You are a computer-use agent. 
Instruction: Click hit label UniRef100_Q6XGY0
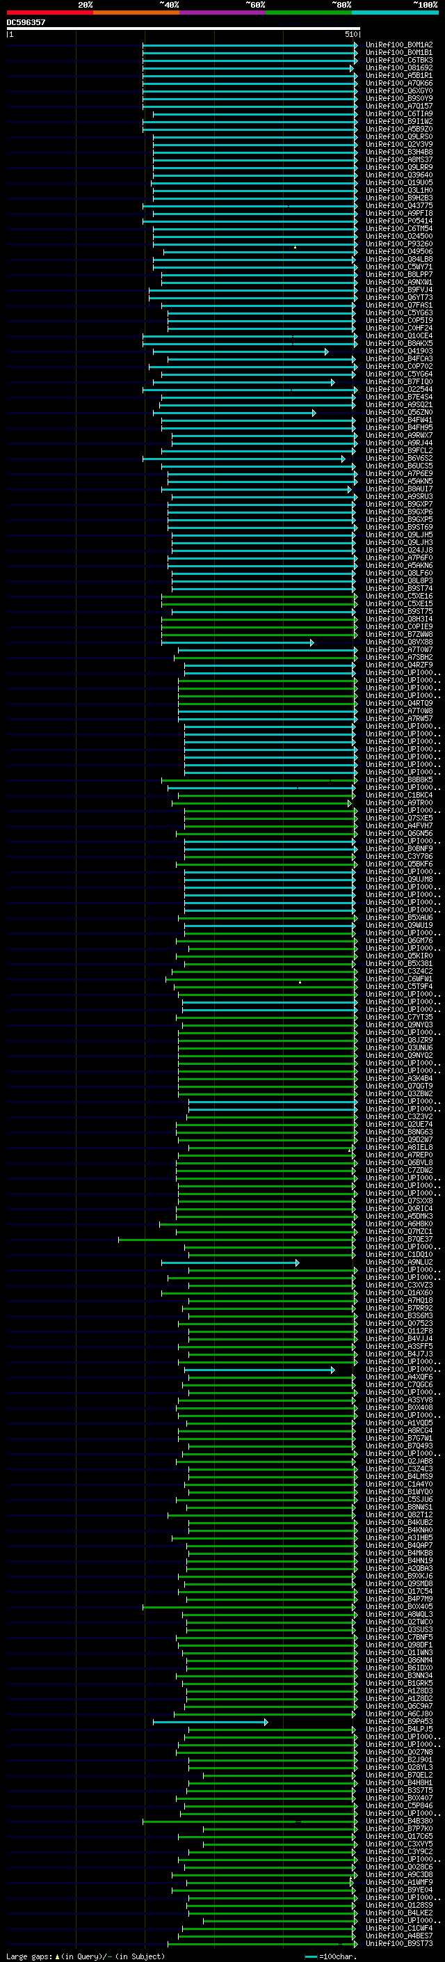click(399, 90)
